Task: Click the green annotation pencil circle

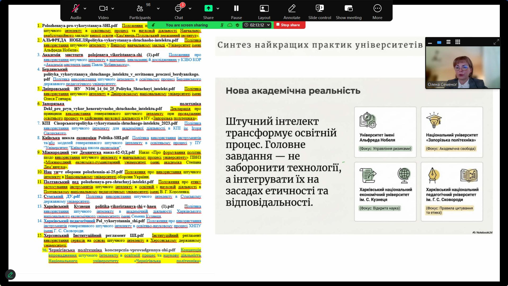Action: point(10,275)
